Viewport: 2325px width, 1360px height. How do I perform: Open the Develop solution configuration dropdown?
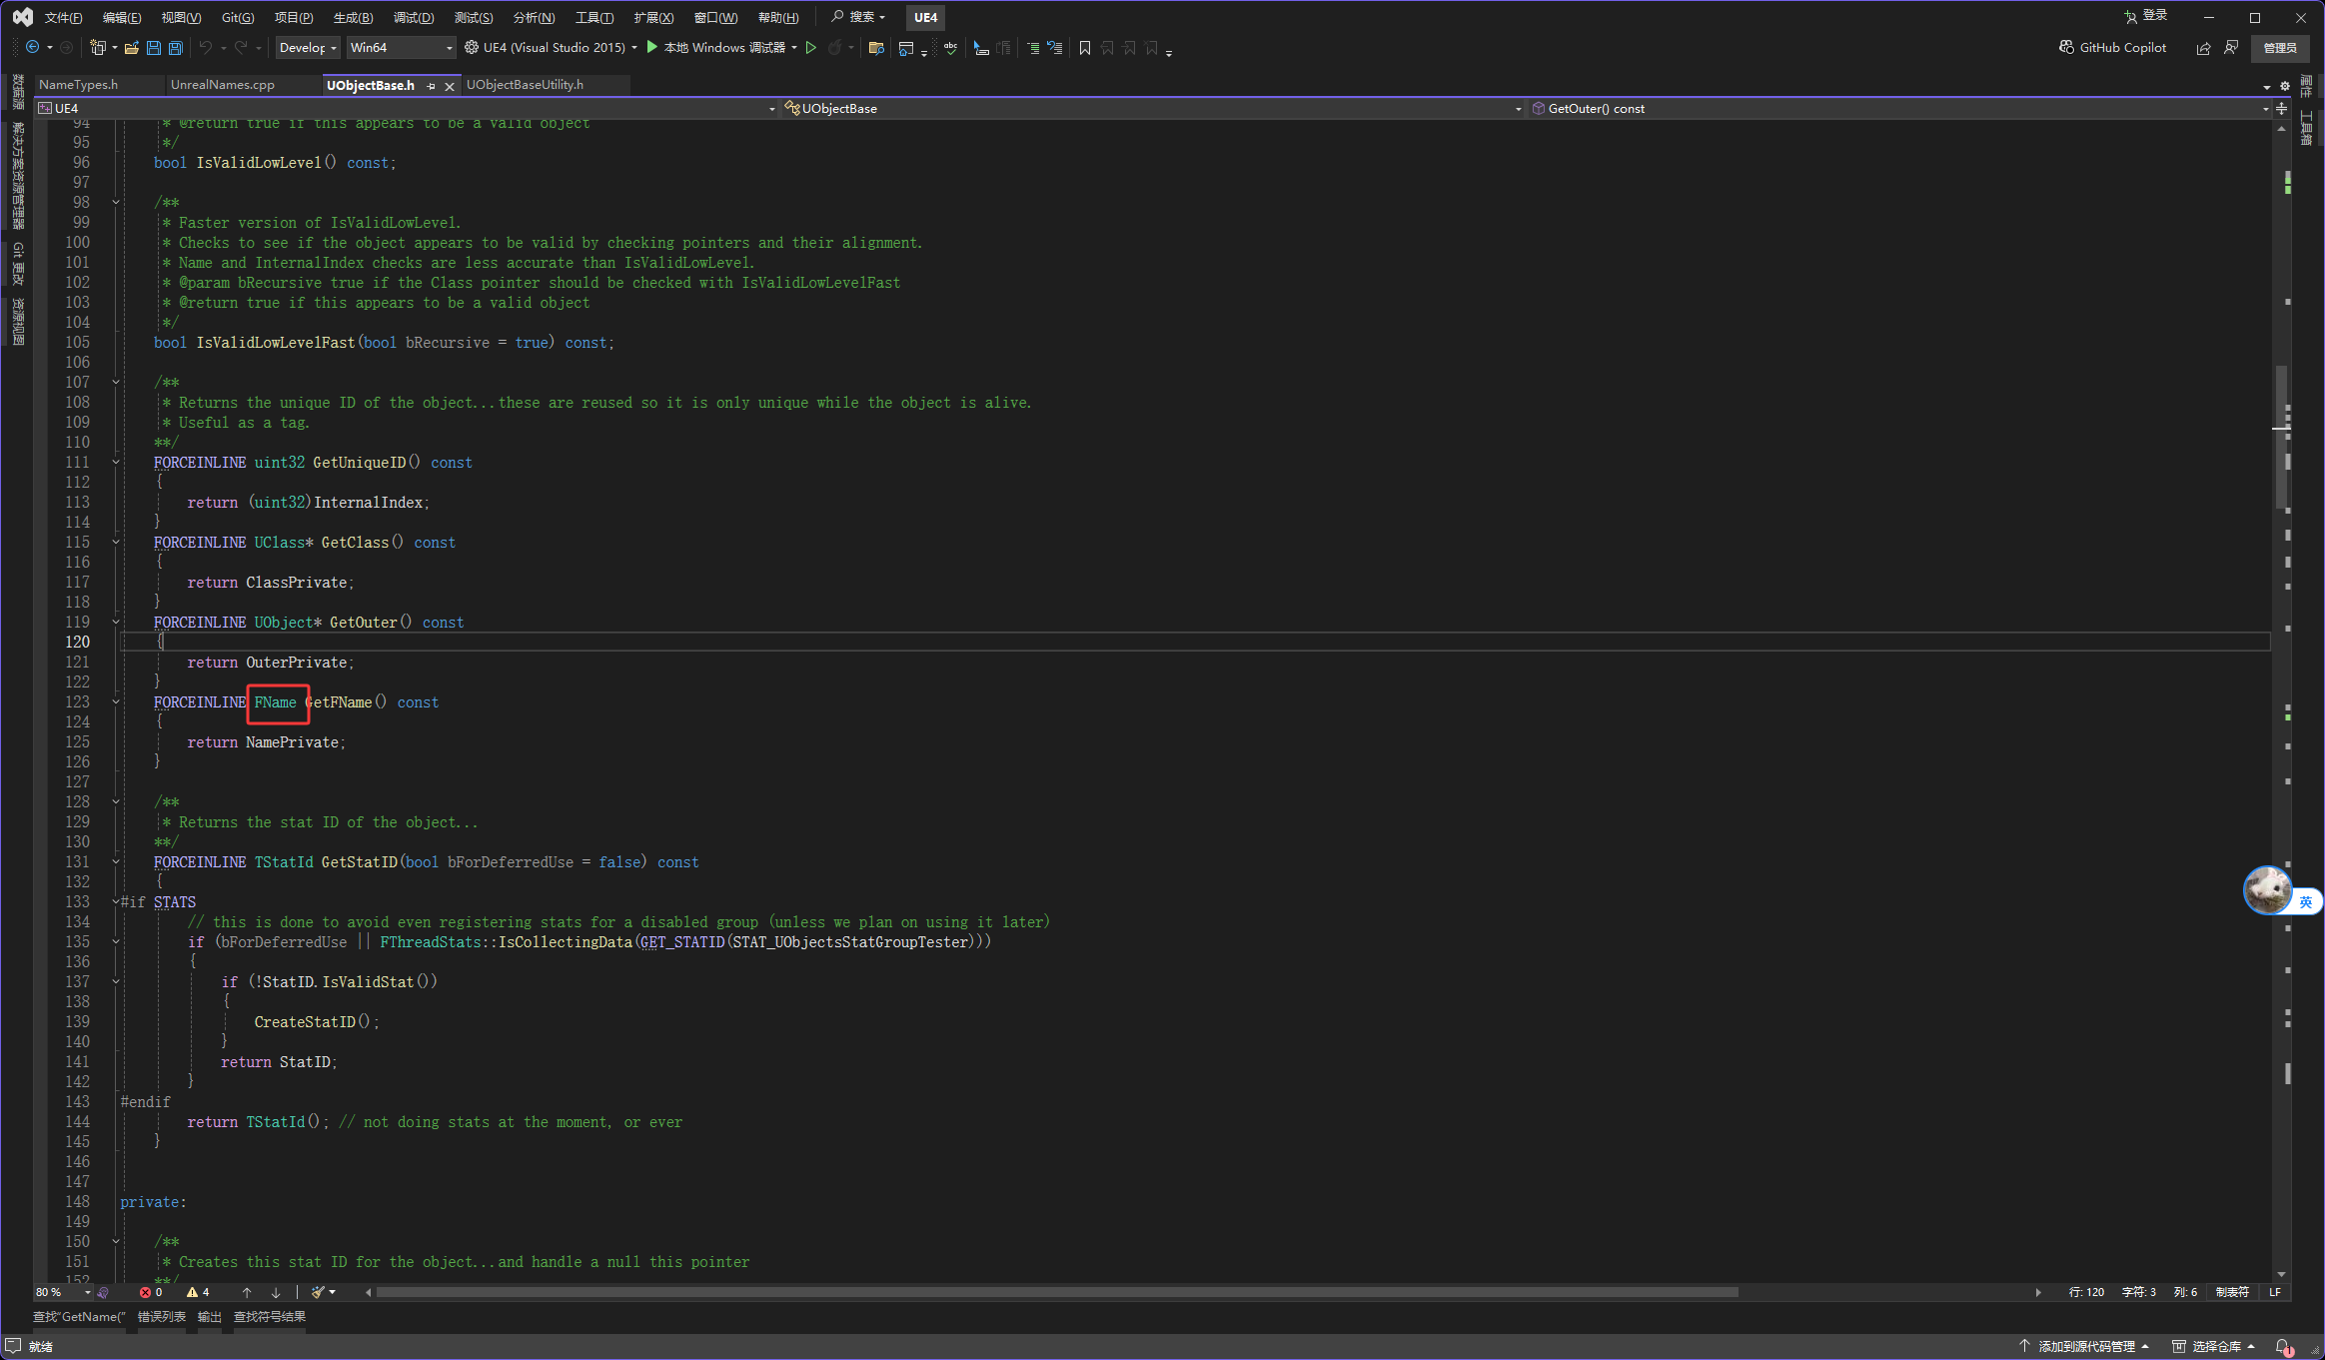click(x=308, y=48)
